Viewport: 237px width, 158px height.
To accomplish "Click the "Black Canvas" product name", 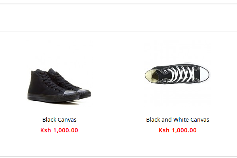I will tap(59, 119).
